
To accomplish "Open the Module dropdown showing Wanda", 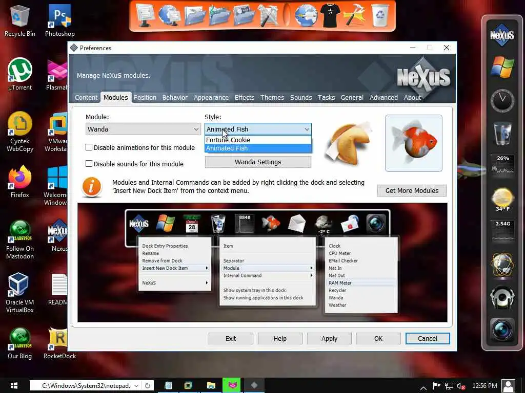I will (143, 129).
